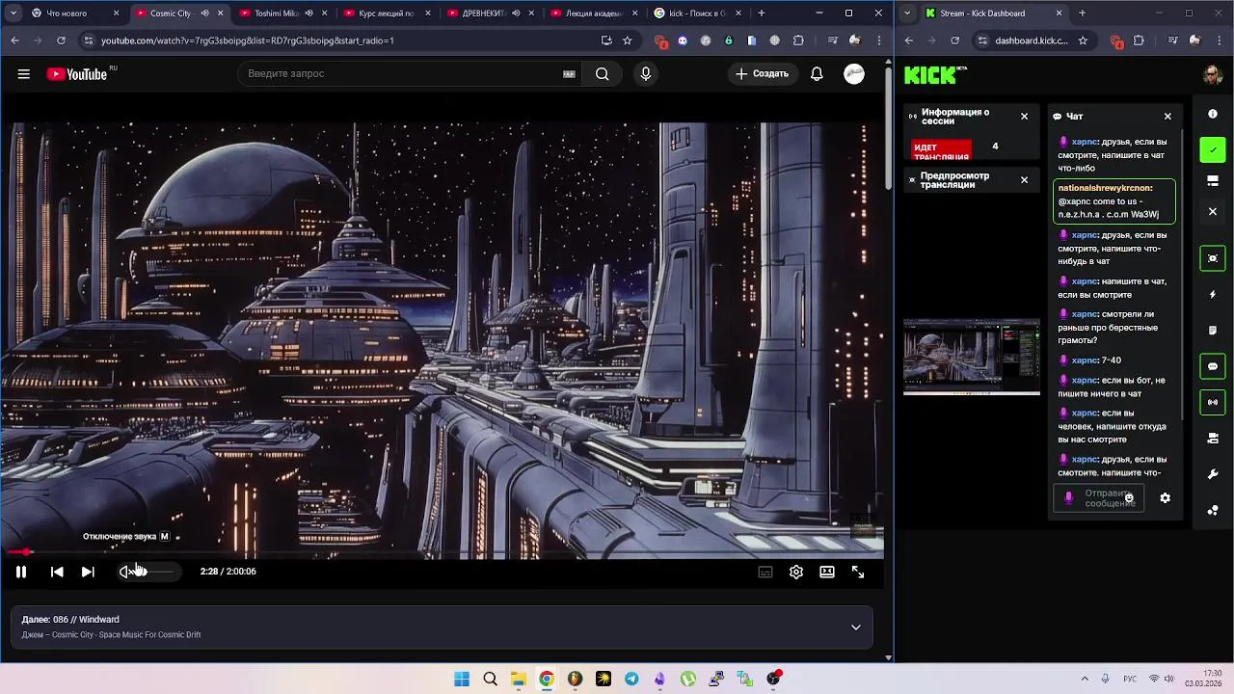Open the YouTube account avatar menu

tap(854, 74)
